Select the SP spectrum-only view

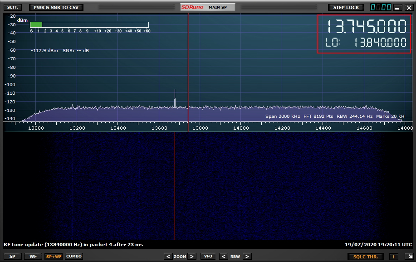click(12, 257)
